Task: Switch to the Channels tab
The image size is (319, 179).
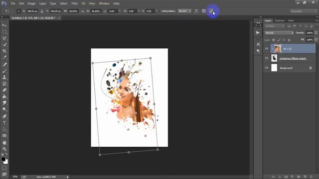Action: pos(280,20)
